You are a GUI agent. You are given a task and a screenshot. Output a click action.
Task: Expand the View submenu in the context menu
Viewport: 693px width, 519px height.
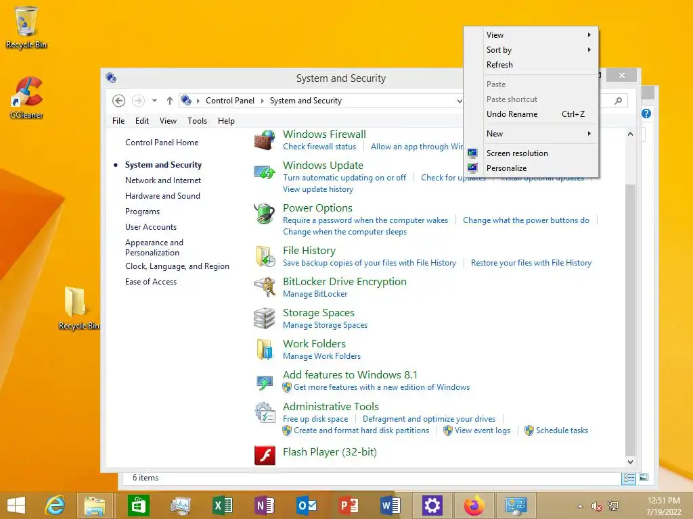(x=531, y=35)
